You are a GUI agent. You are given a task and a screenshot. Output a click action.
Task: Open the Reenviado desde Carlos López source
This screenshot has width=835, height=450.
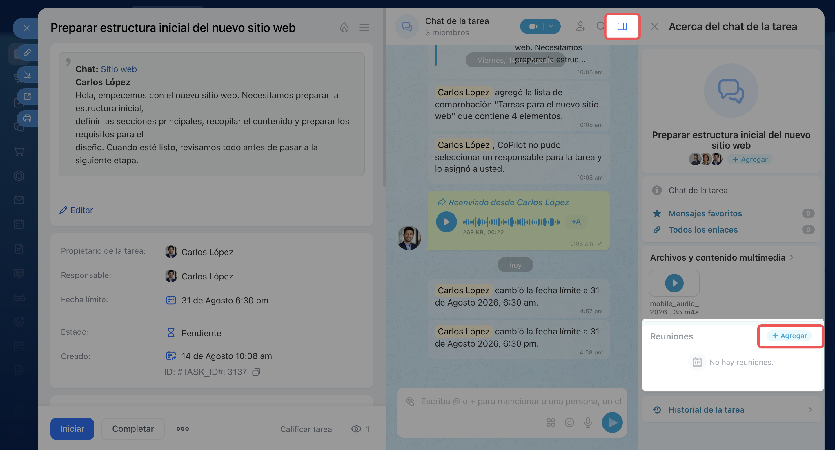[x=503, y=202]
